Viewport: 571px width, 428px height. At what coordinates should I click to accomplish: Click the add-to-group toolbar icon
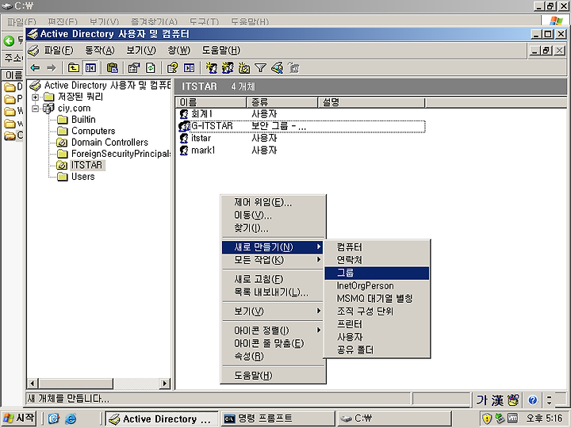[293, 67]
